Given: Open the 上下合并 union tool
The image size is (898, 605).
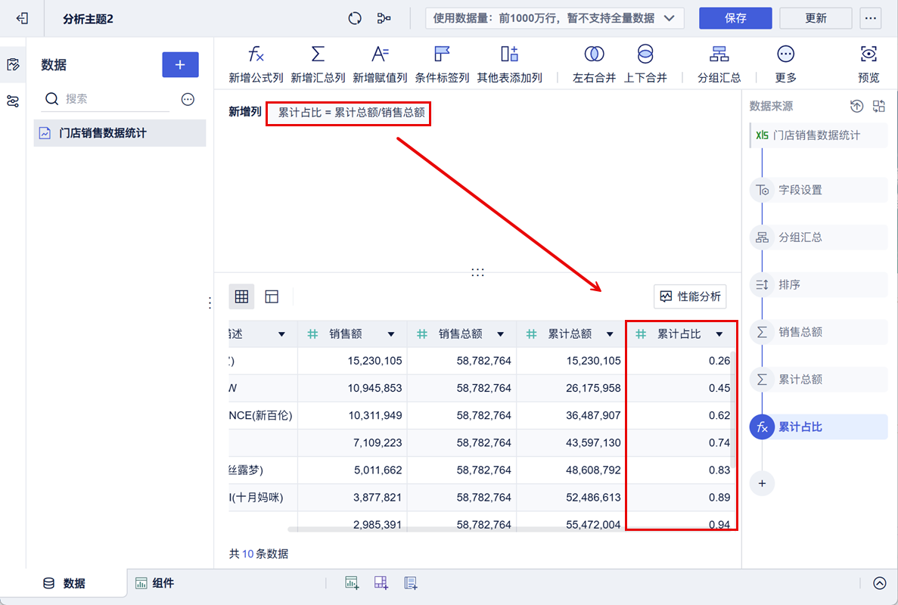Looking at the screenshot, I should [645, 54].
